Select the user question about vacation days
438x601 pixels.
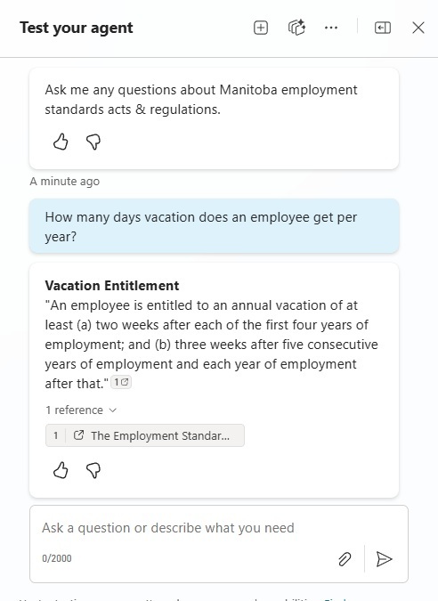click(215, 226)
